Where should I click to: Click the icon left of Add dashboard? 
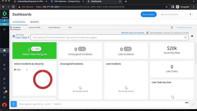click(x=172, y=27)
